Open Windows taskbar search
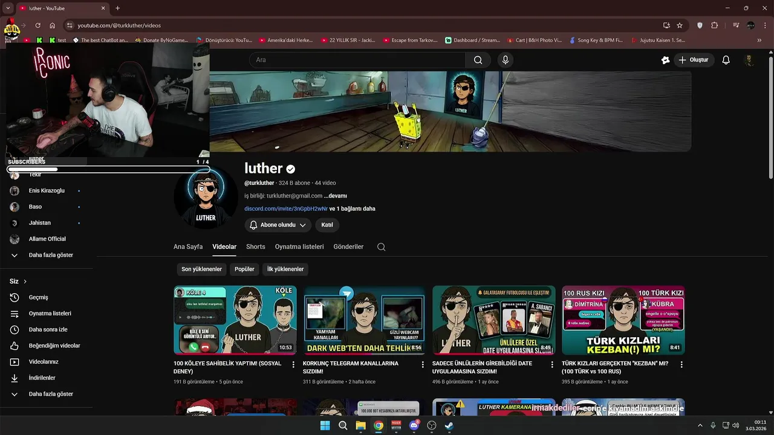This screenshot has width=774, height=435. click(x=343, y=425)
